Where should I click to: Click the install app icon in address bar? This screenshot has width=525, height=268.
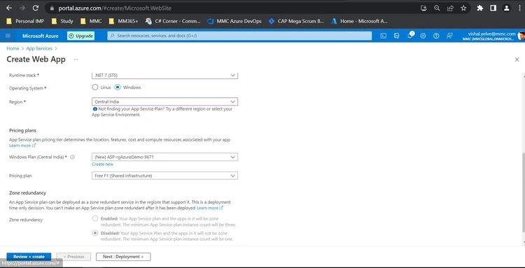click(x=424, y=8)
